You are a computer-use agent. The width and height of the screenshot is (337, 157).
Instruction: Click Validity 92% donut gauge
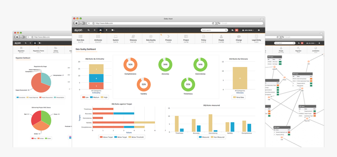tap(143, 84)
